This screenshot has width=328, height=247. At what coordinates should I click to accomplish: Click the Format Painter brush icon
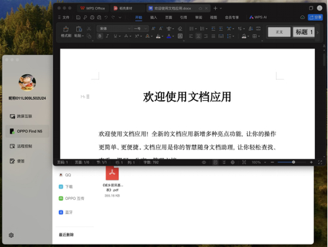click(66, 29)
